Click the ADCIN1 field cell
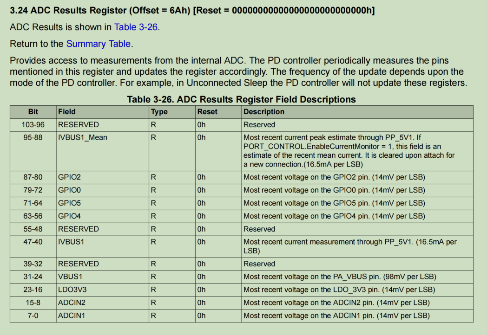Image resolution: width=487 pixels, height=335 pixels. click(x=103, y=316)
